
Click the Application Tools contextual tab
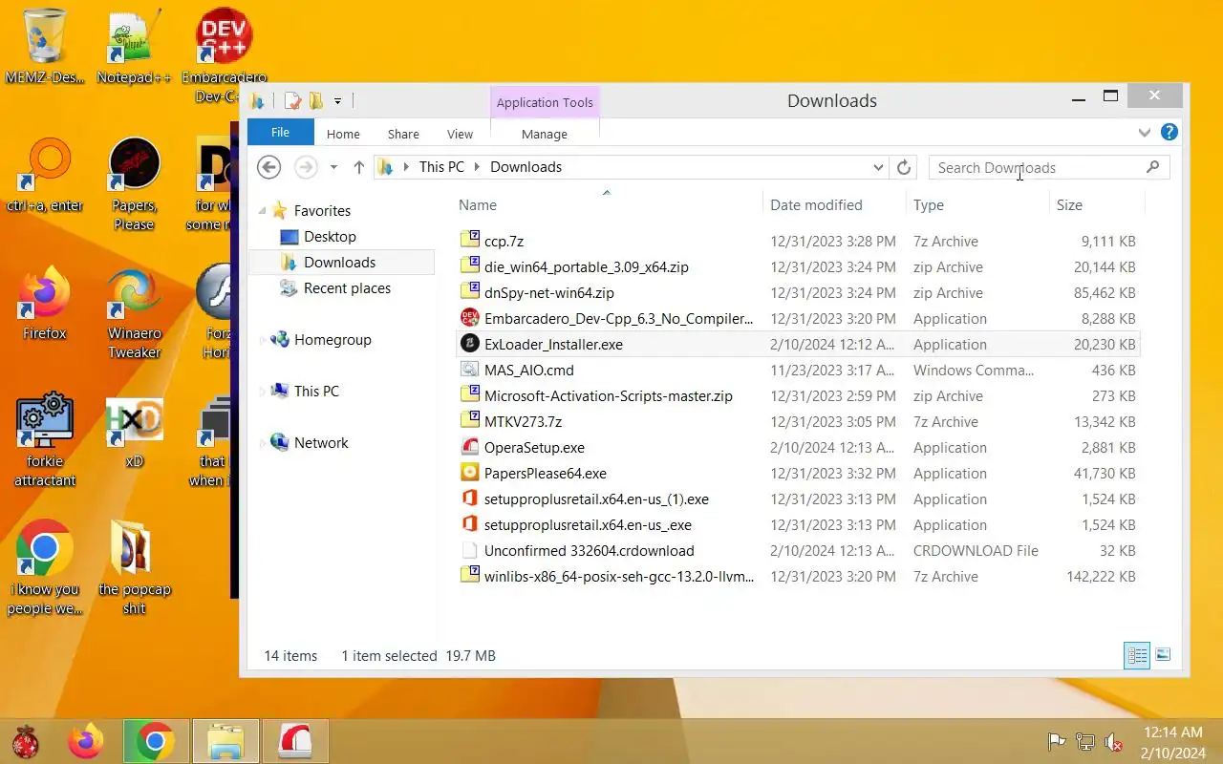[545, 102]
